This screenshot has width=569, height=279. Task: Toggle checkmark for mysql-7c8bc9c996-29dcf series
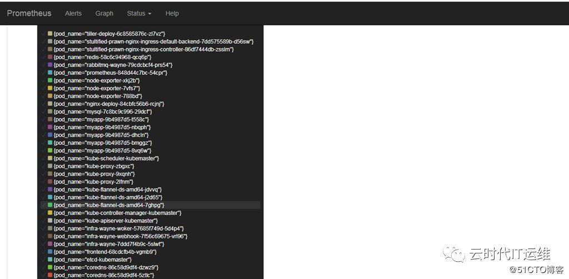pos(44,111)
